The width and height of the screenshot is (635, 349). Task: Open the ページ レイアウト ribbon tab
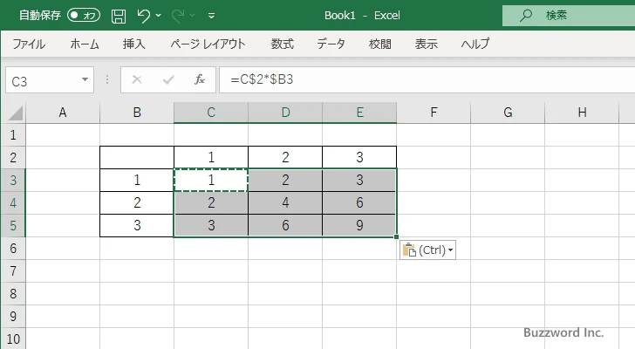[208, 44]
